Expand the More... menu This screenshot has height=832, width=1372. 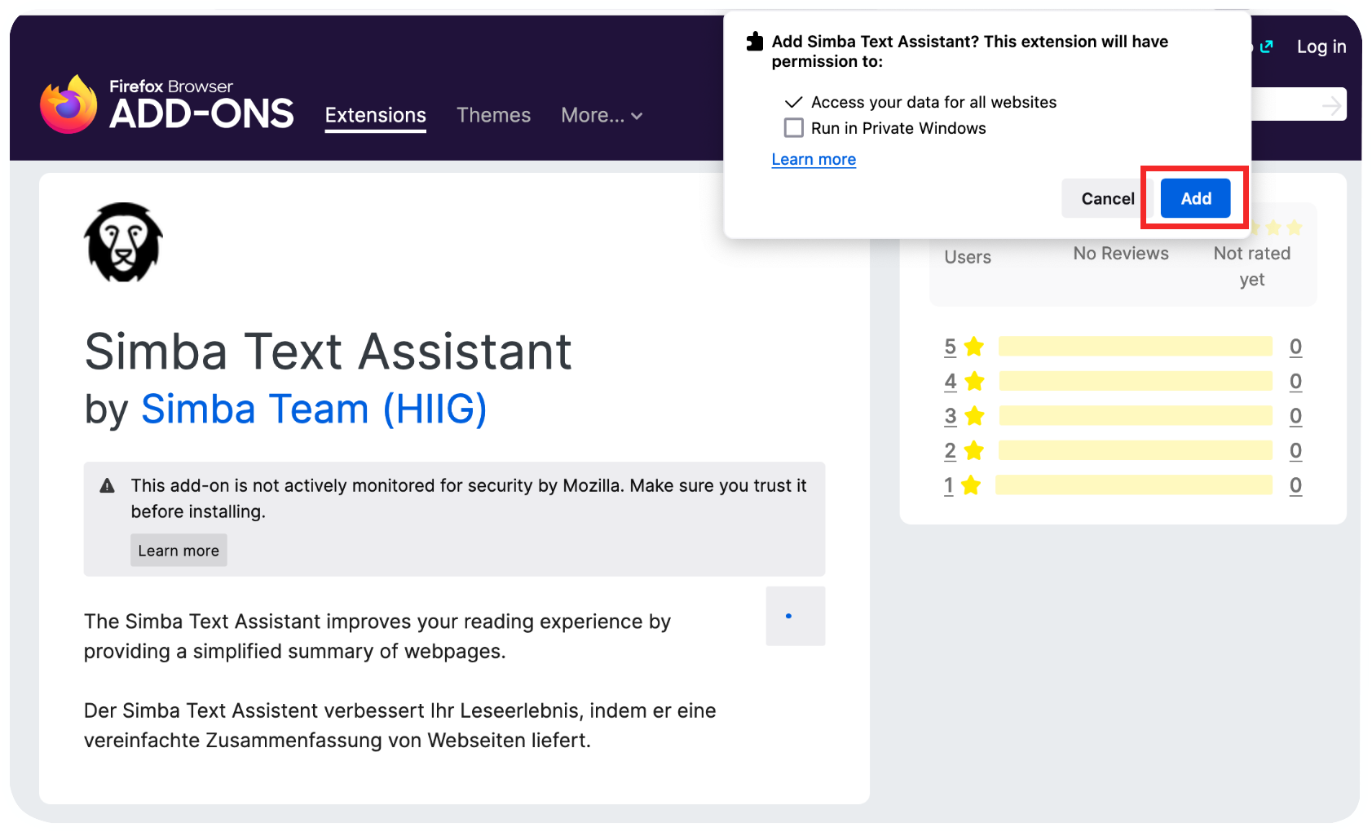click(x=602, y=116)
